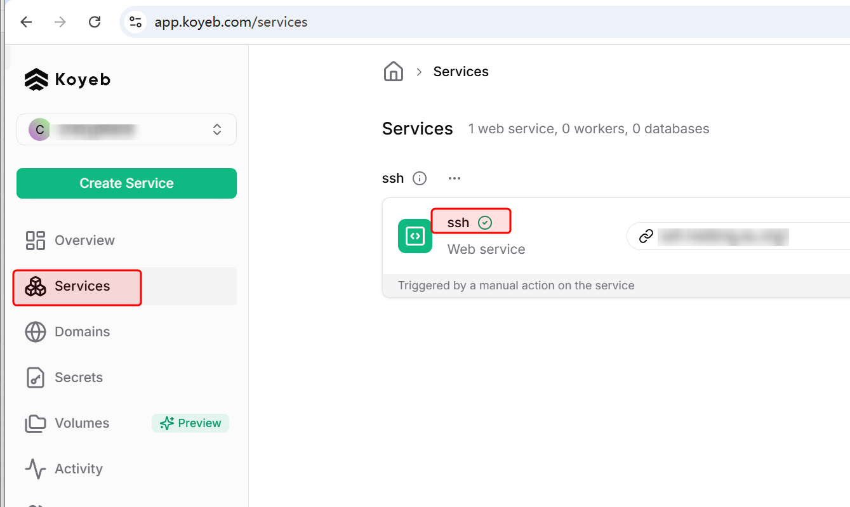Click the info icon next to ssh app

[x=420, y=178]
